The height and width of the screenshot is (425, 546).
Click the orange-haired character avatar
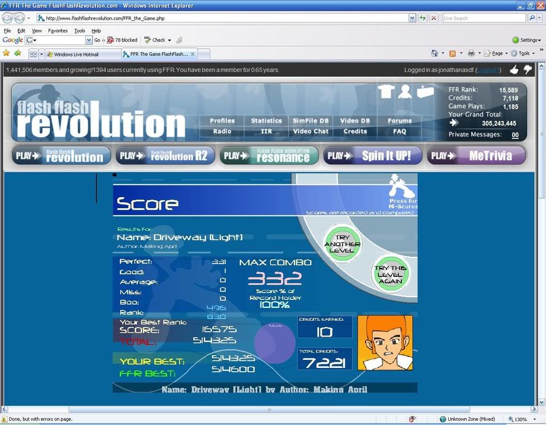(385, 342)
